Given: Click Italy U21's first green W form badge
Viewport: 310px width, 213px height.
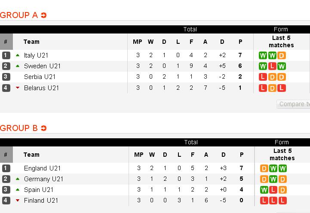Looking at the screenshot, I should [263, 55].
